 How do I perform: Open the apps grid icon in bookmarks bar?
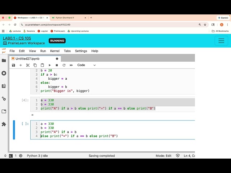(x=3, y=31)
